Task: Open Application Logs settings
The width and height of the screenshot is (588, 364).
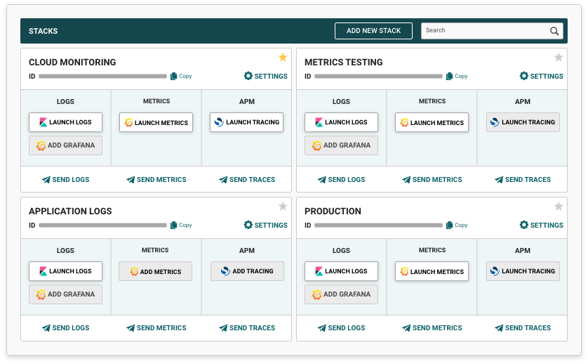Action: pos(265,226)
